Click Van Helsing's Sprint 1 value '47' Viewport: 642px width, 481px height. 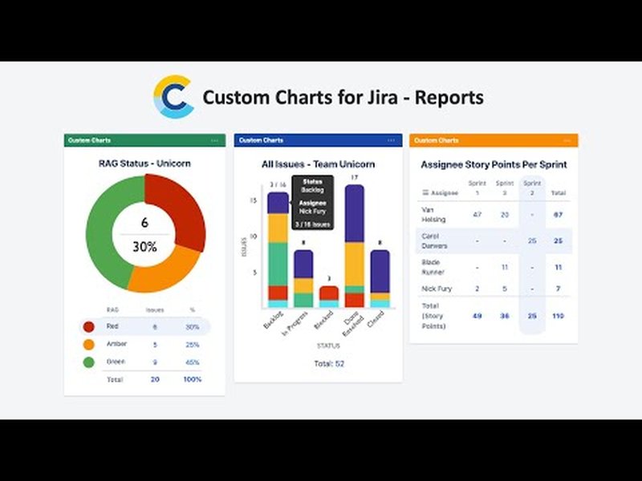477,214
